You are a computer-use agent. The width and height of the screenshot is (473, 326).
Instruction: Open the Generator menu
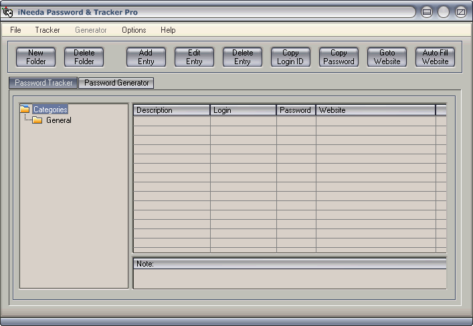[91, 30]
